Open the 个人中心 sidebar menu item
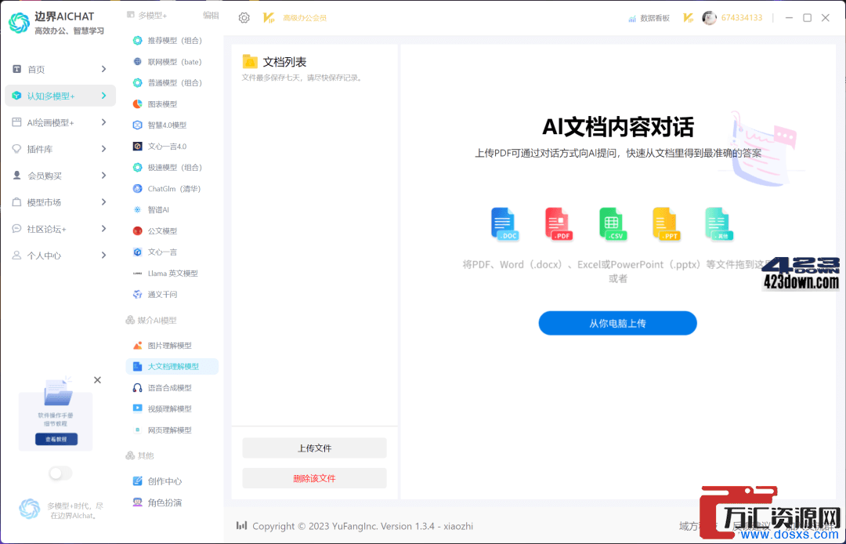846x544 pixels. pyautogui.click(x=60, y=256)
